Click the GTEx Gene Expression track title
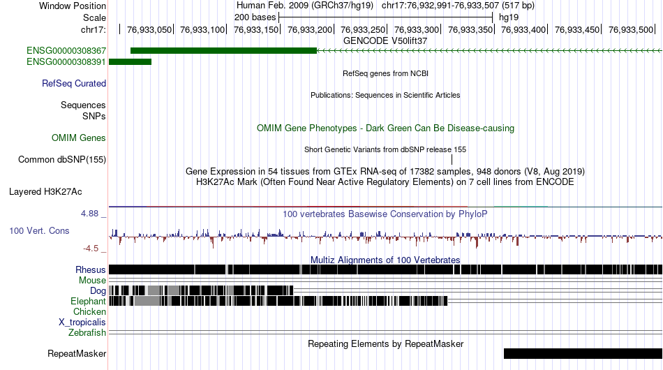663x370 pixels. coord(385,171)
